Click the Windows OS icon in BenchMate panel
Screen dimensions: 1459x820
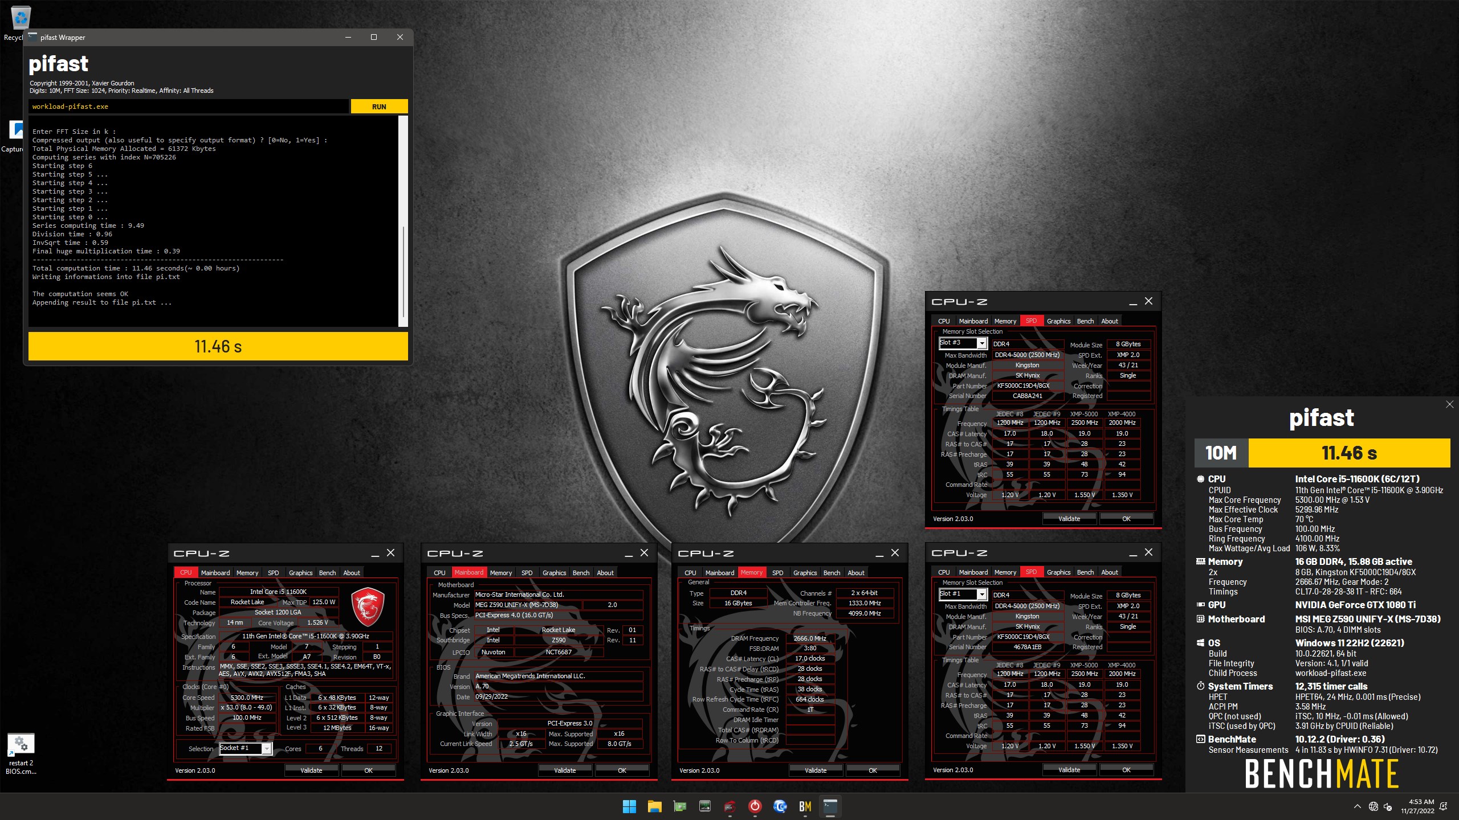click(1200, 643)
